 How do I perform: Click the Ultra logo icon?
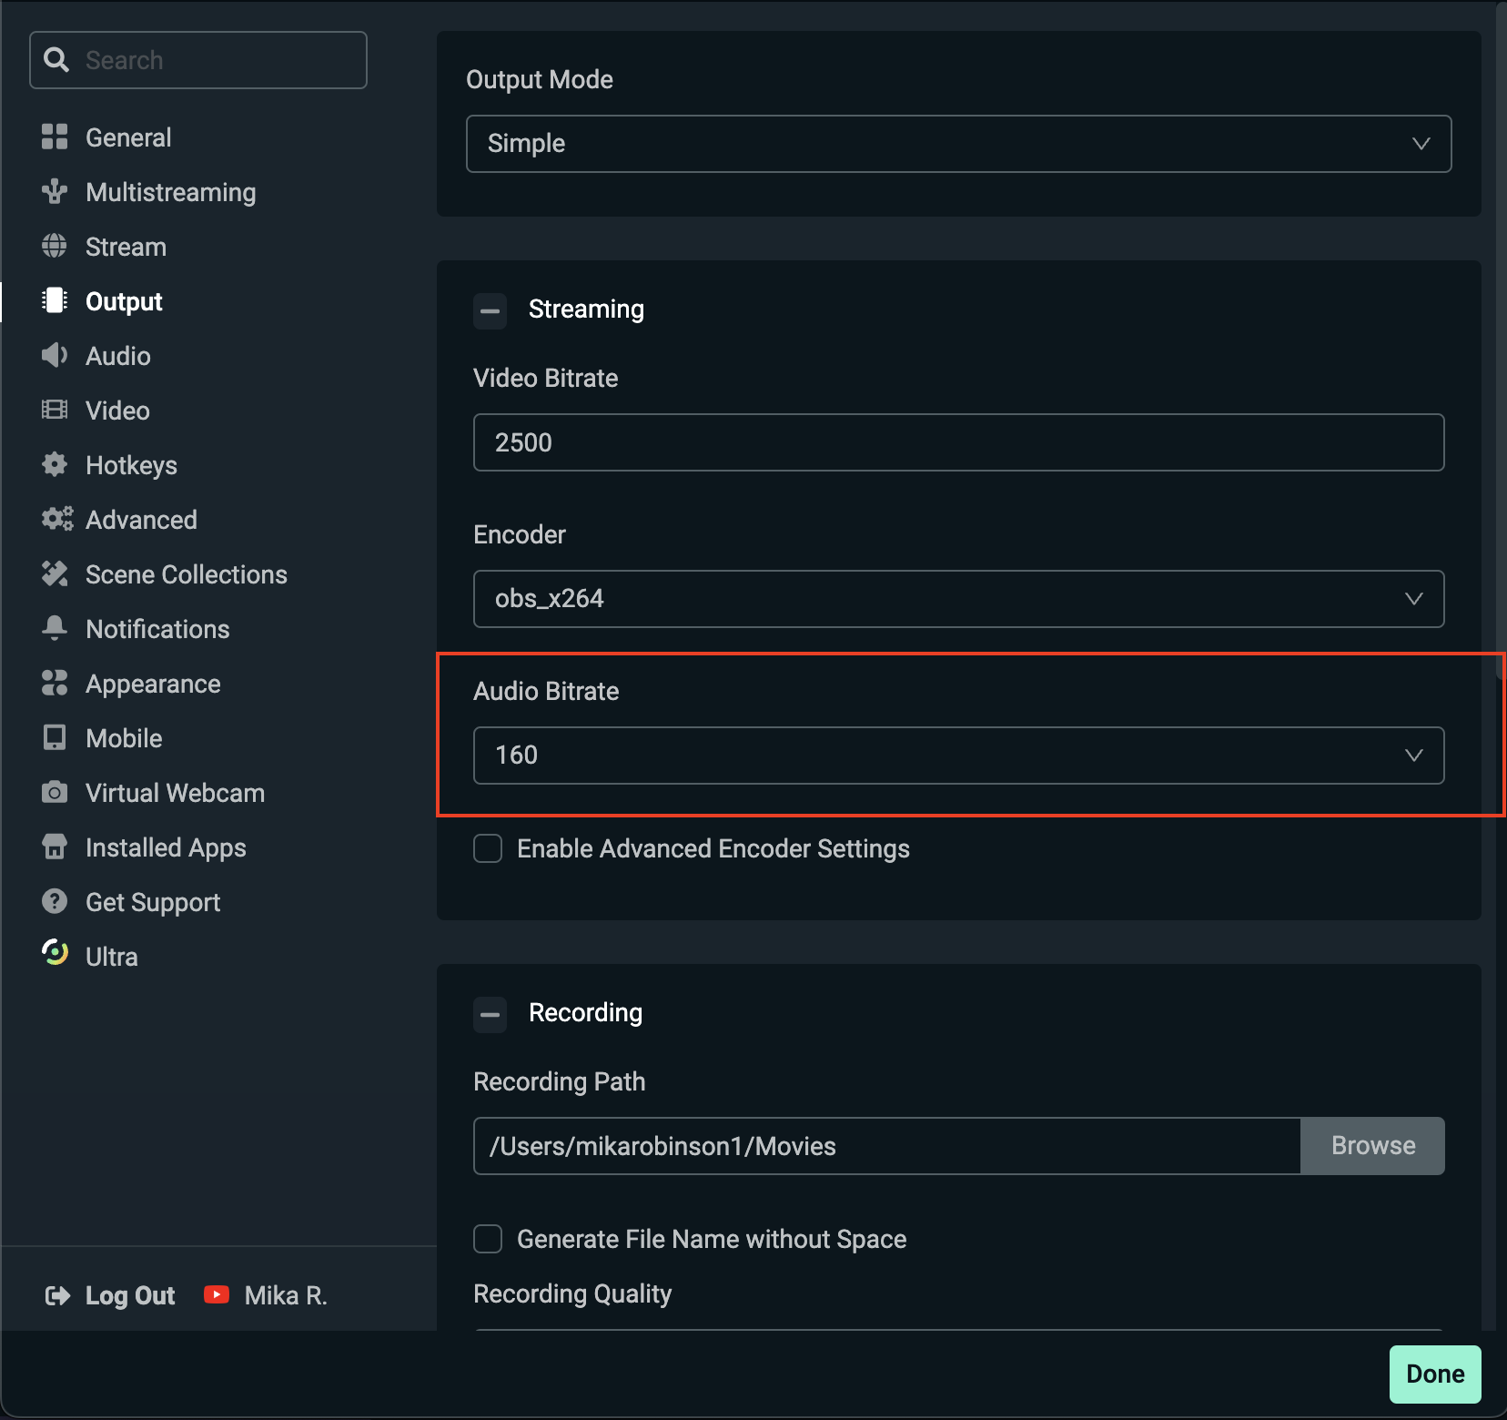[55, 953]
